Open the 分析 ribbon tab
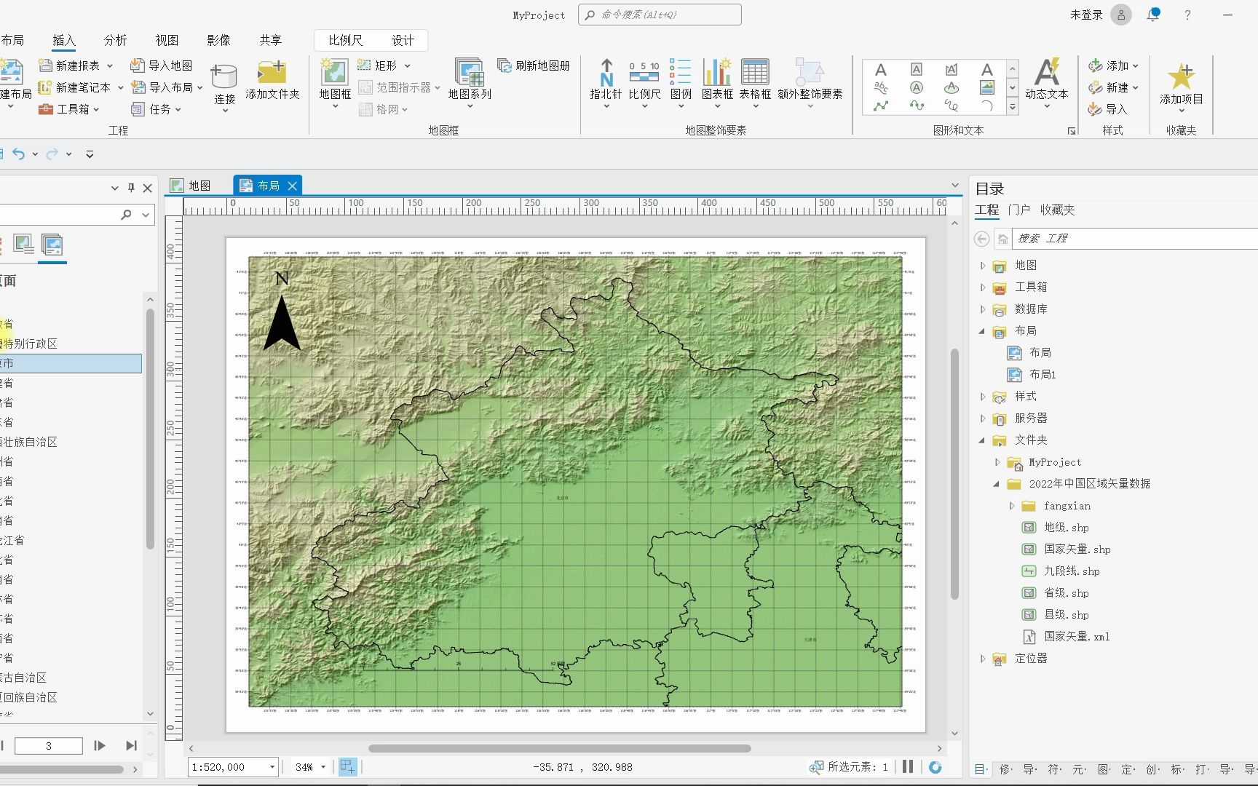Viewport: 1258px width, 786px height. pos(114,40)
